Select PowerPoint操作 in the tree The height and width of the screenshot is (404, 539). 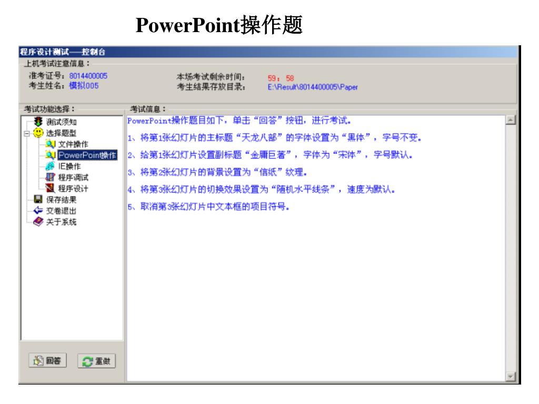point(87,155)
